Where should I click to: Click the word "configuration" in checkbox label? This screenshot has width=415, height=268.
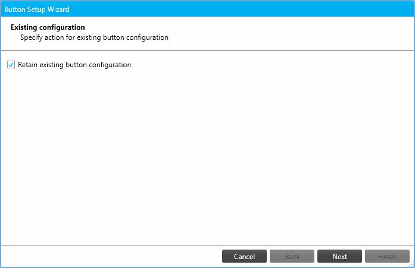(110, 65)
